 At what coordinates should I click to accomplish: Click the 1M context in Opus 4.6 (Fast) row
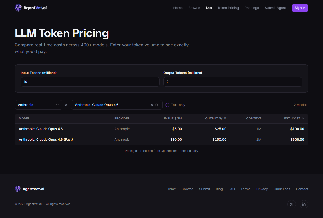pos(259,140)
